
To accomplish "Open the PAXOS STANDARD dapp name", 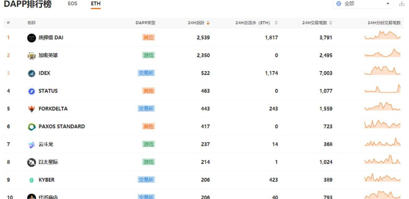I will (x=62, y=126).
